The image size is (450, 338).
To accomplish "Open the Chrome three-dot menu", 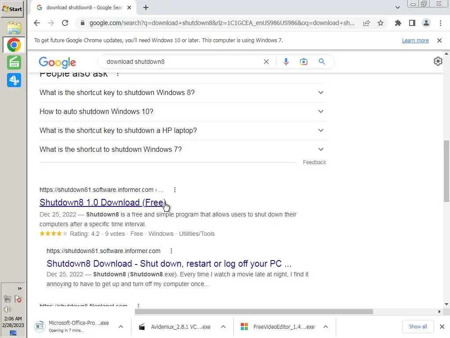I will (x=440, y=23).
